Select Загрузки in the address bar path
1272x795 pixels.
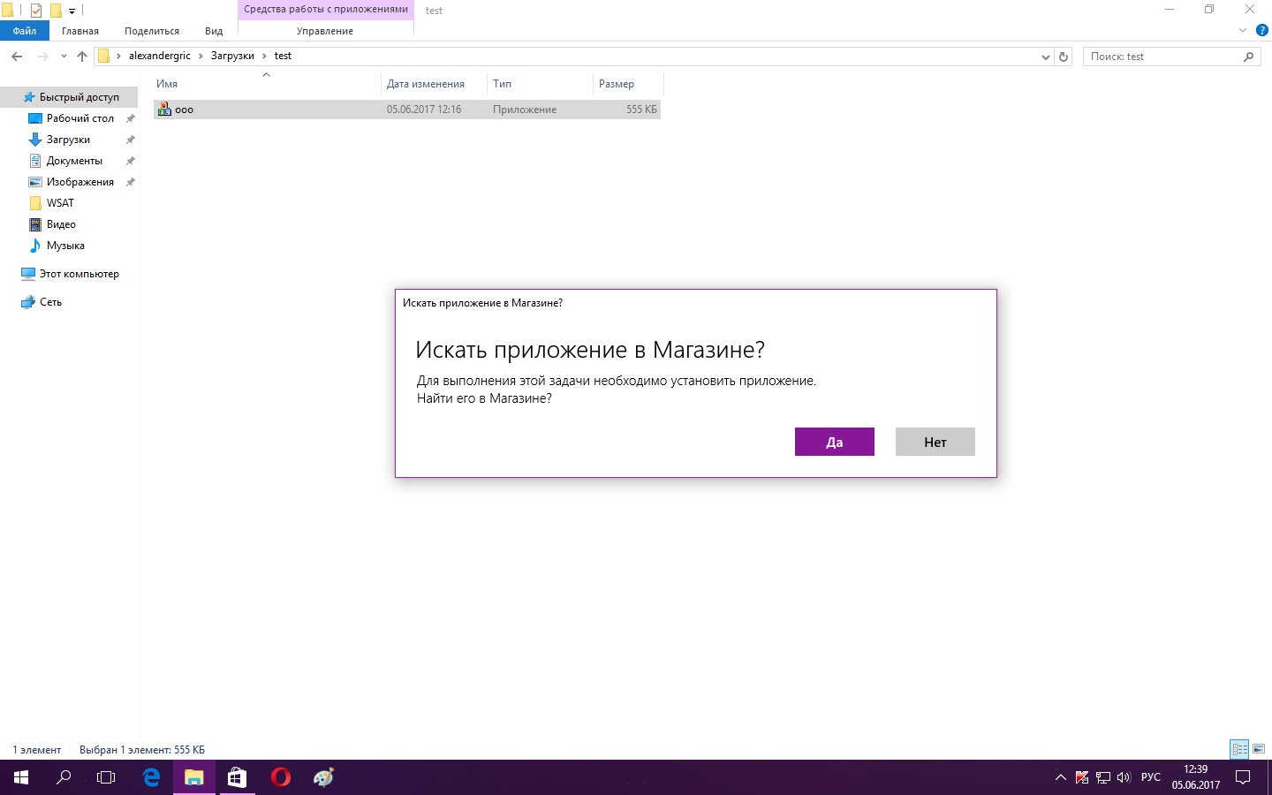(x=232, y=56)
